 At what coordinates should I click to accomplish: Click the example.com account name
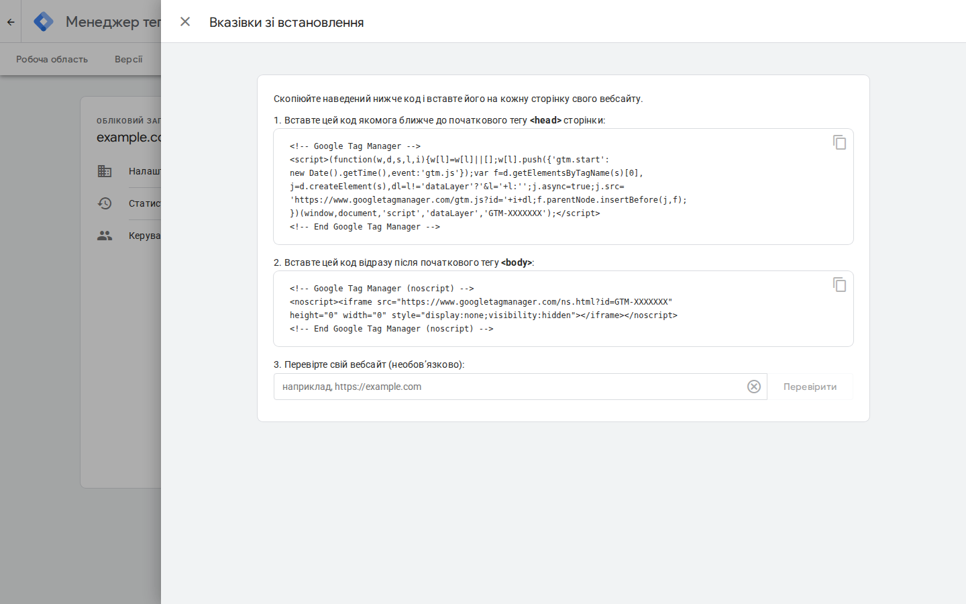(129, 137)
